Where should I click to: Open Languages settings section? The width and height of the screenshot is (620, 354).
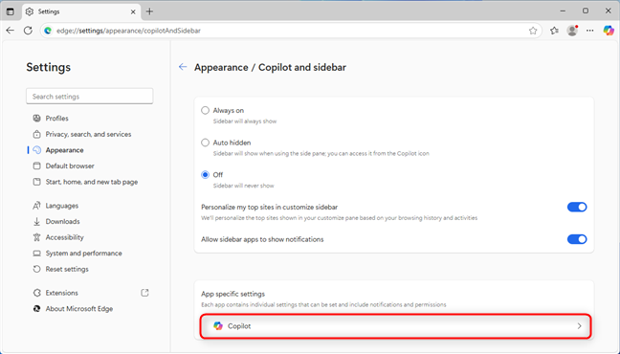[x=61, y=206]
